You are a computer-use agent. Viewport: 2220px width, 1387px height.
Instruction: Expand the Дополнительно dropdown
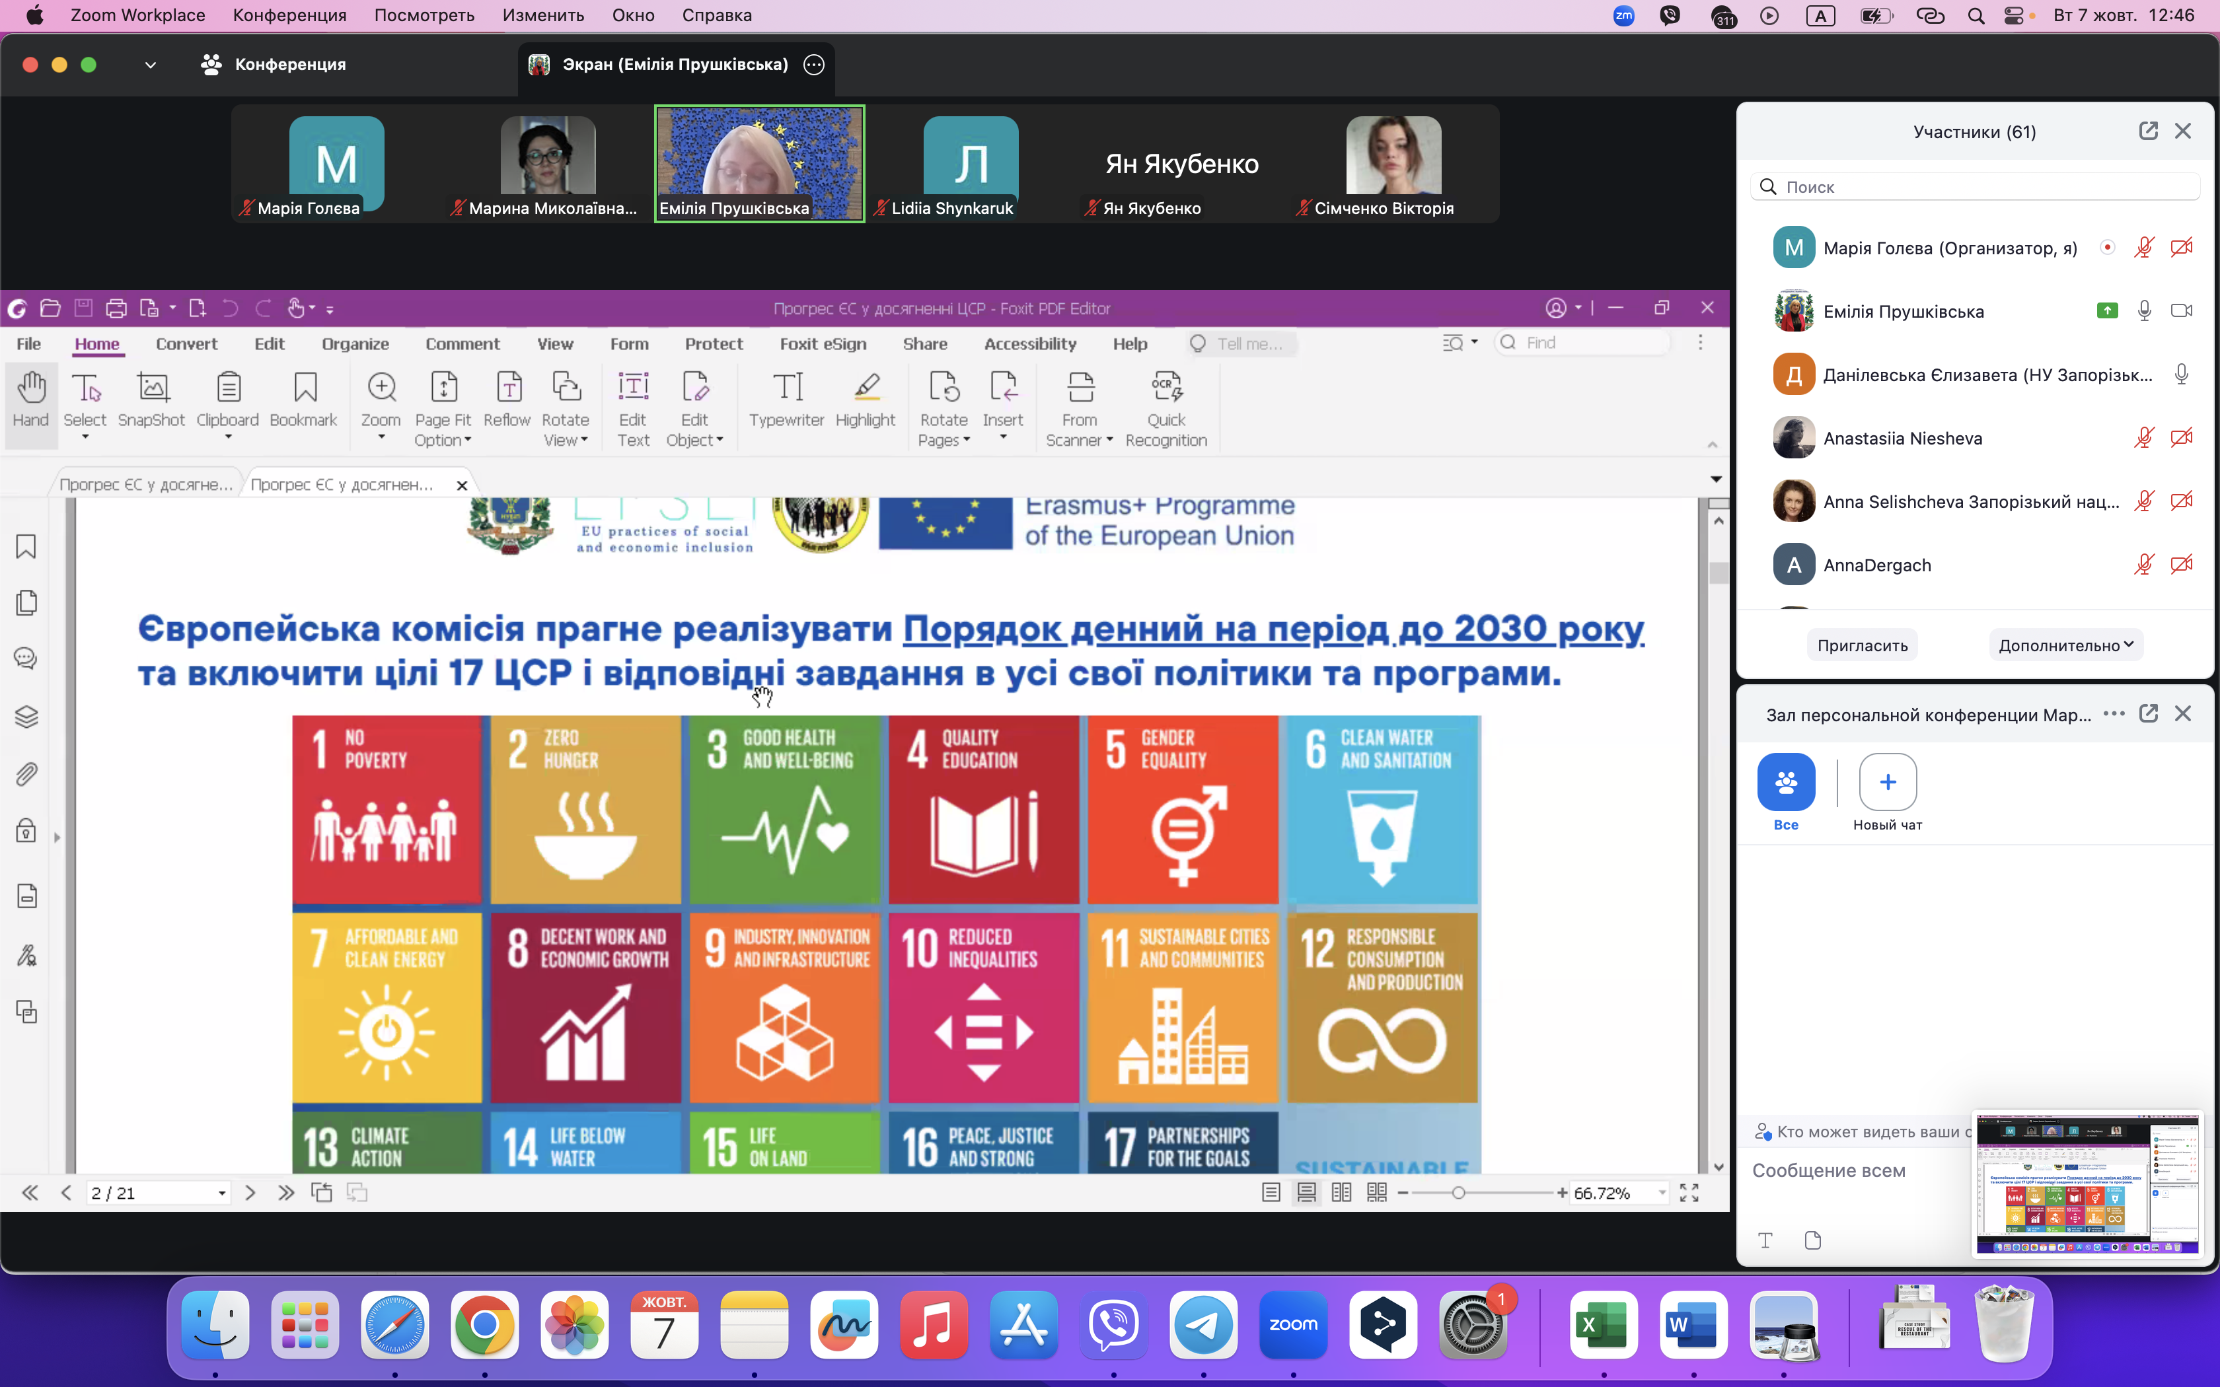pos(2065,645)
